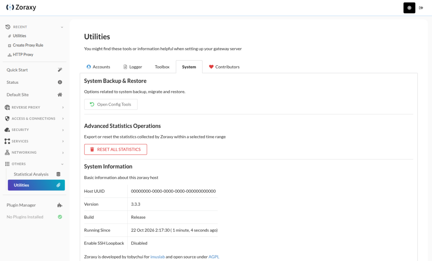Click the Zoraxy logo
This screenshot has width=432, height=261.
tap(21, 8)
